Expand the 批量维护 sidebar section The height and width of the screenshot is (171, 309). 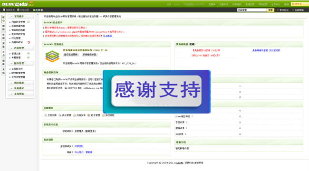click(21, 88)
